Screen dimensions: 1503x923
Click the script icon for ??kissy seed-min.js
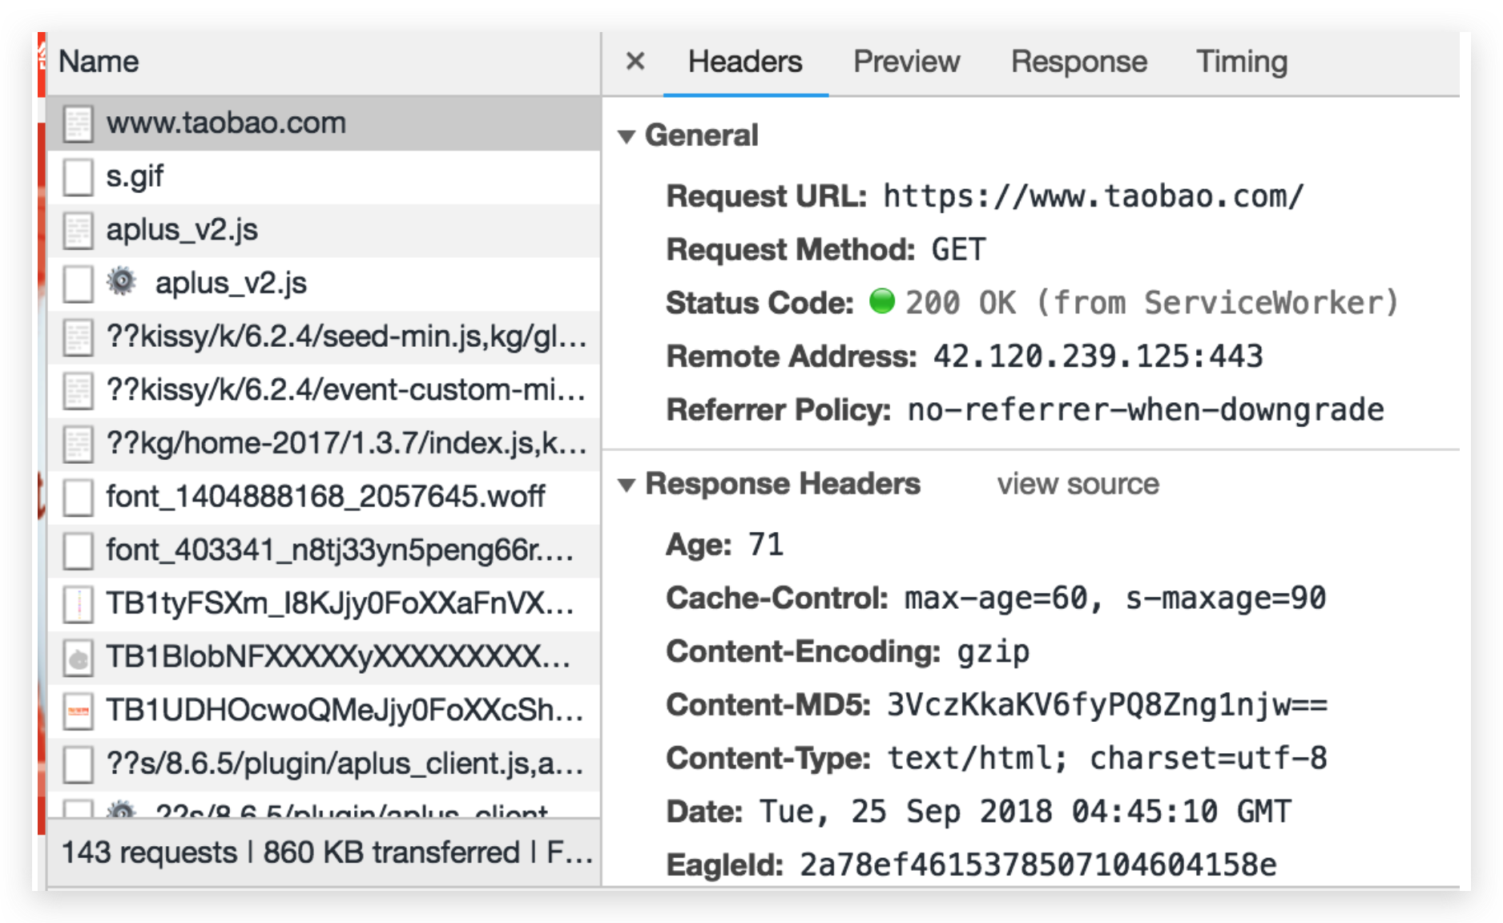(x=79, y=337)
